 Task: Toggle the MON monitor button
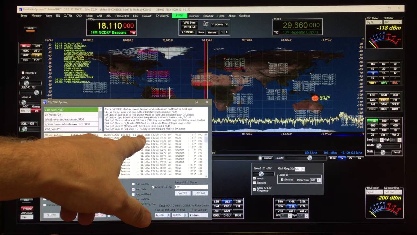[26, 46]
